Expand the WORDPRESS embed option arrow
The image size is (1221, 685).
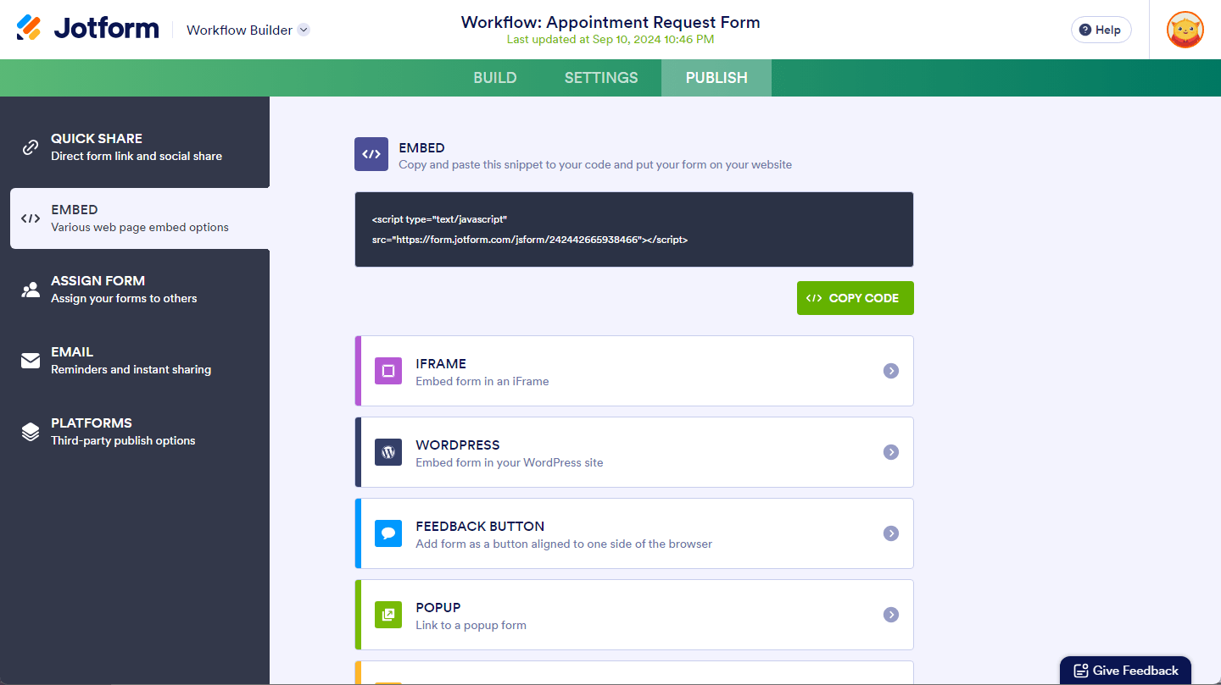tap(891, 452)
